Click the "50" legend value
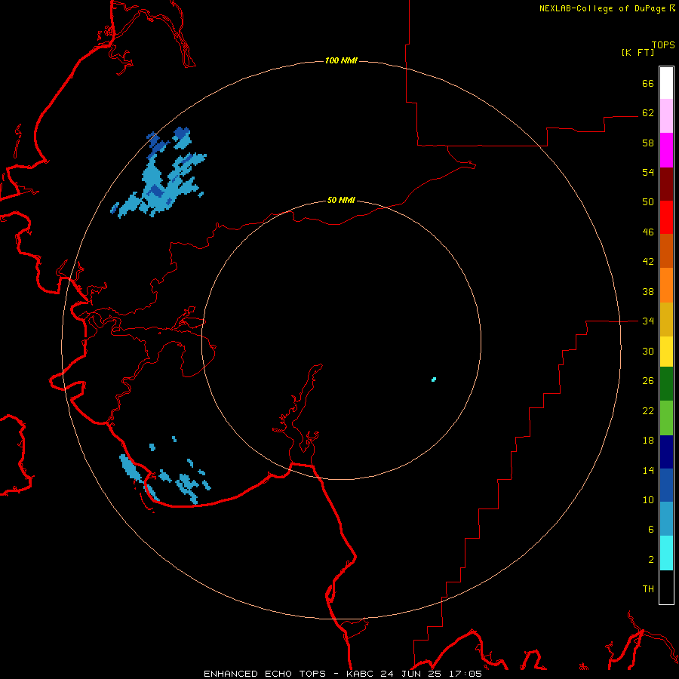This screenshot has height=679, width=679. (x=648, y=201)
